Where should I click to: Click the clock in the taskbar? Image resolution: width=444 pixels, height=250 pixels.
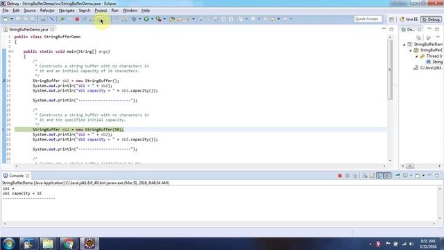(x=427, y=244)
